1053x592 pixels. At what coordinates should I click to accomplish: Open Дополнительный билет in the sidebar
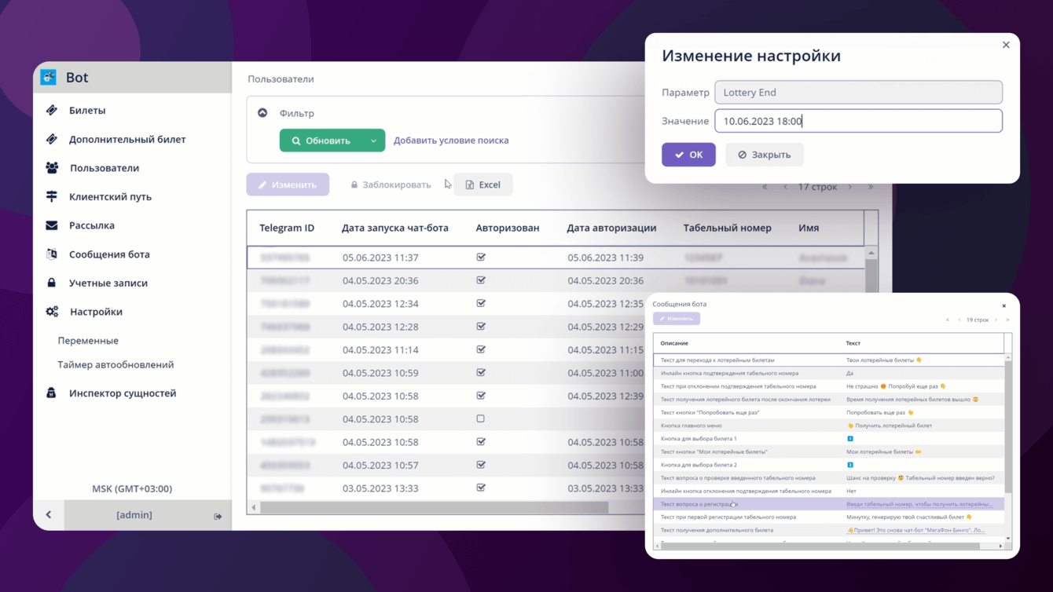point(127,139)
